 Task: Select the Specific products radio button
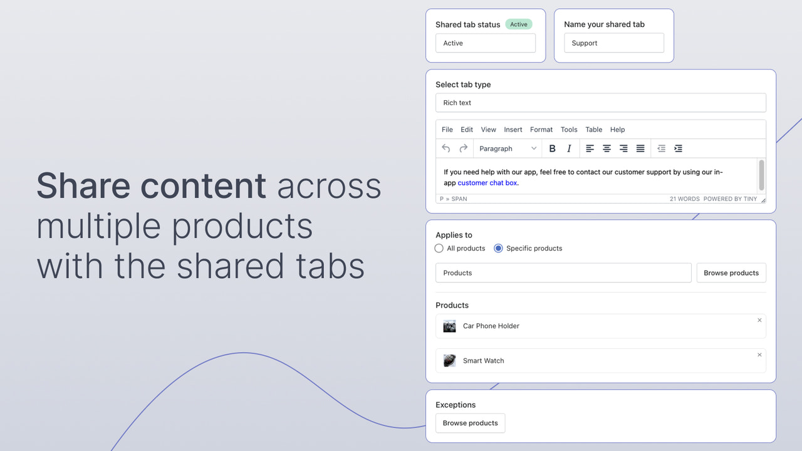[498, 248]
